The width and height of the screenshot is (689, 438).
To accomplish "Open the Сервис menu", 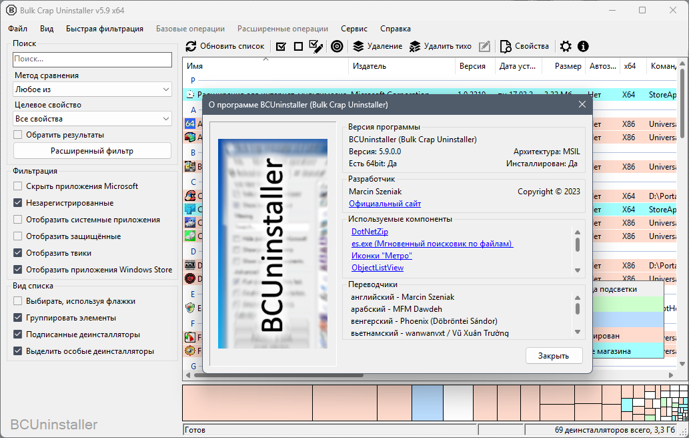I will 354,29.
